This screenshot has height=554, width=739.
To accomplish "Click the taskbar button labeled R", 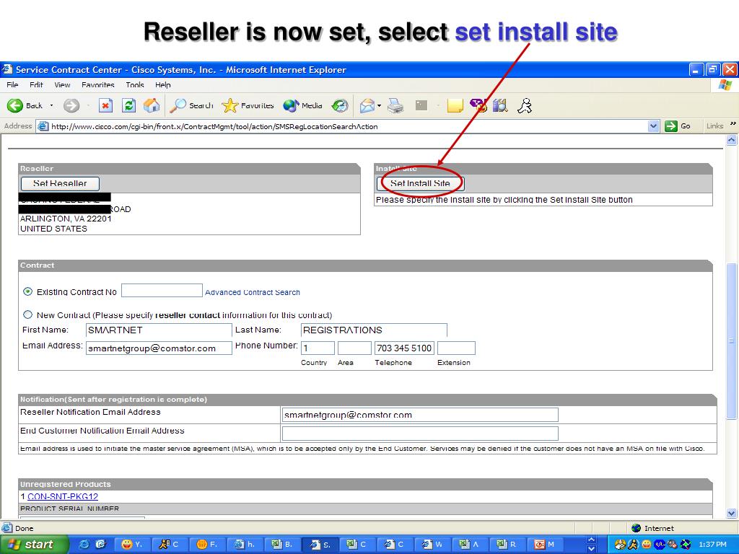I will (506, 545).
